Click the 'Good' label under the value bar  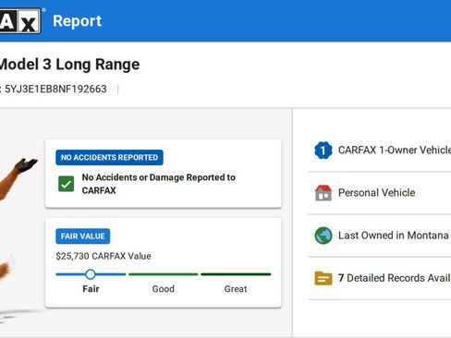(x=164, y=289)
